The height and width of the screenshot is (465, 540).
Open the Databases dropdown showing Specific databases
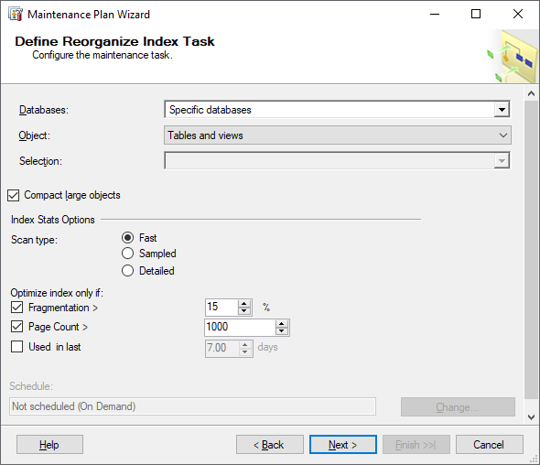502,110
